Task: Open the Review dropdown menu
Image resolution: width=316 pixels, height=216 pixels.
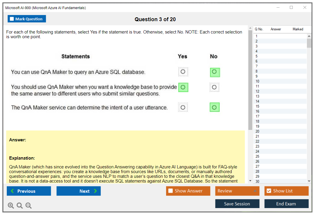Action: click(255, 191)
